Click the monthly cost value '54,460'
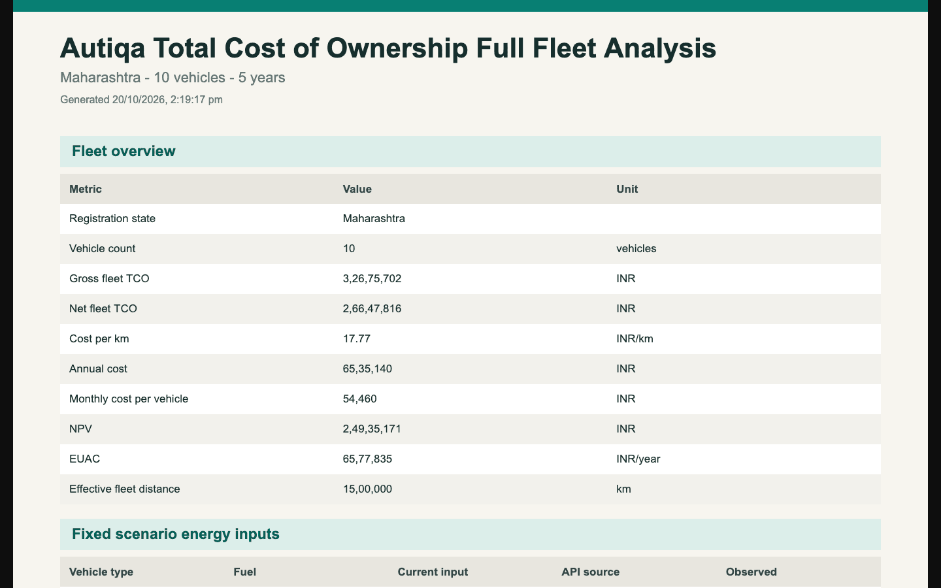This screenshot has width=941, height=588. pyautogui.click(x=360, y=399)
